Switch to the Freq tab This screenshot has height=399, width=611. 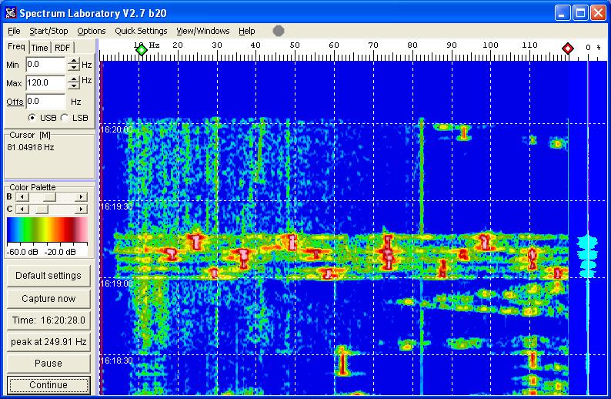pyautogui.click(x=16, y=47)
